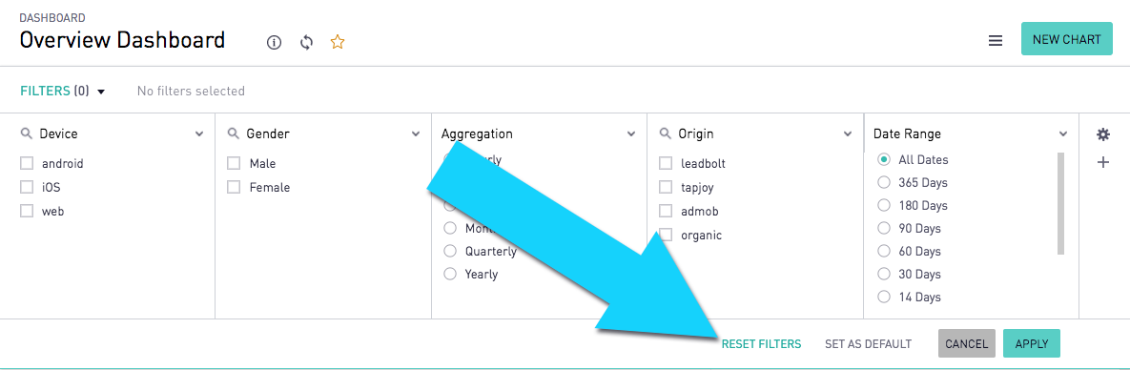Toggle the FILTERS dropdown arrow

[101, 92]
